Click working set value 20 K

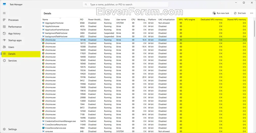point(144,77)
